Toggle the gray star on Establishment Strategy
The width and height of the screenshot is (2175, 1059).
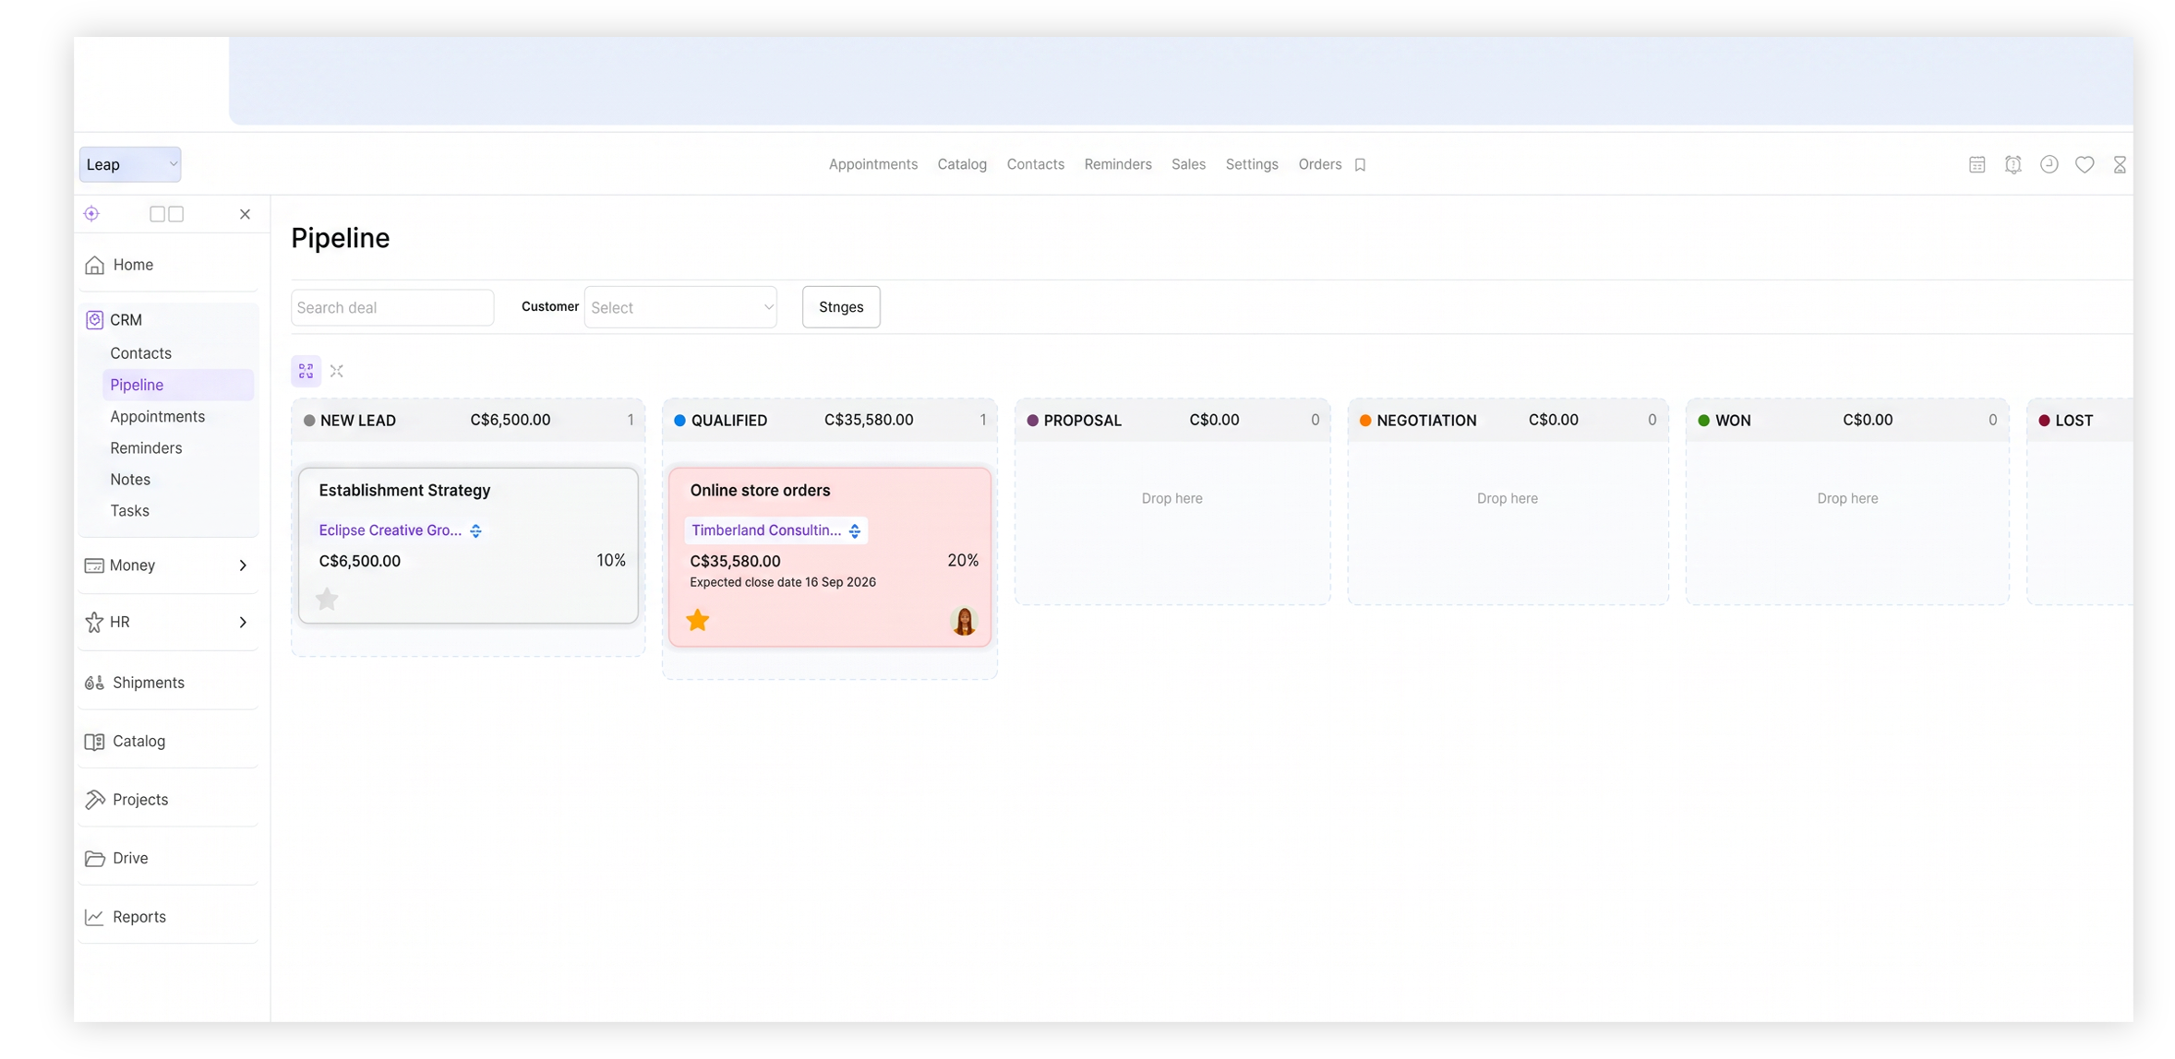coord(327,599)
